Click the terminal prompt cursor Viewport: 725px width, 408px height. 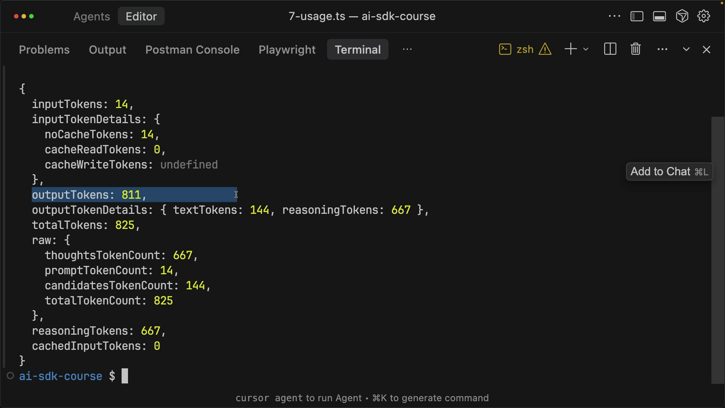[x=125, y=376]
